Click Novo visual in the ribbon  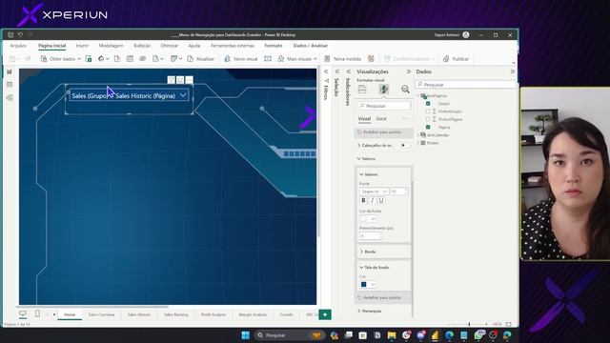coord(241,59)
